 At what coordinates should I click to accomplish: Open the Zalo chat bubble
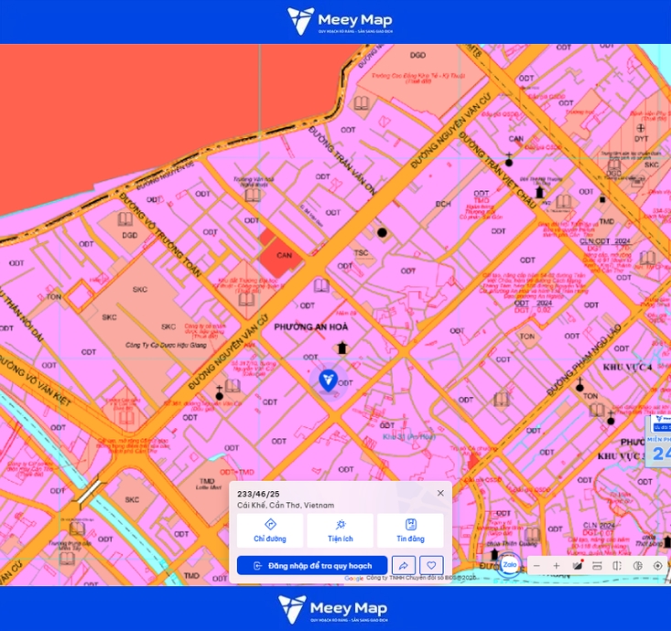(x=509, y=565)
